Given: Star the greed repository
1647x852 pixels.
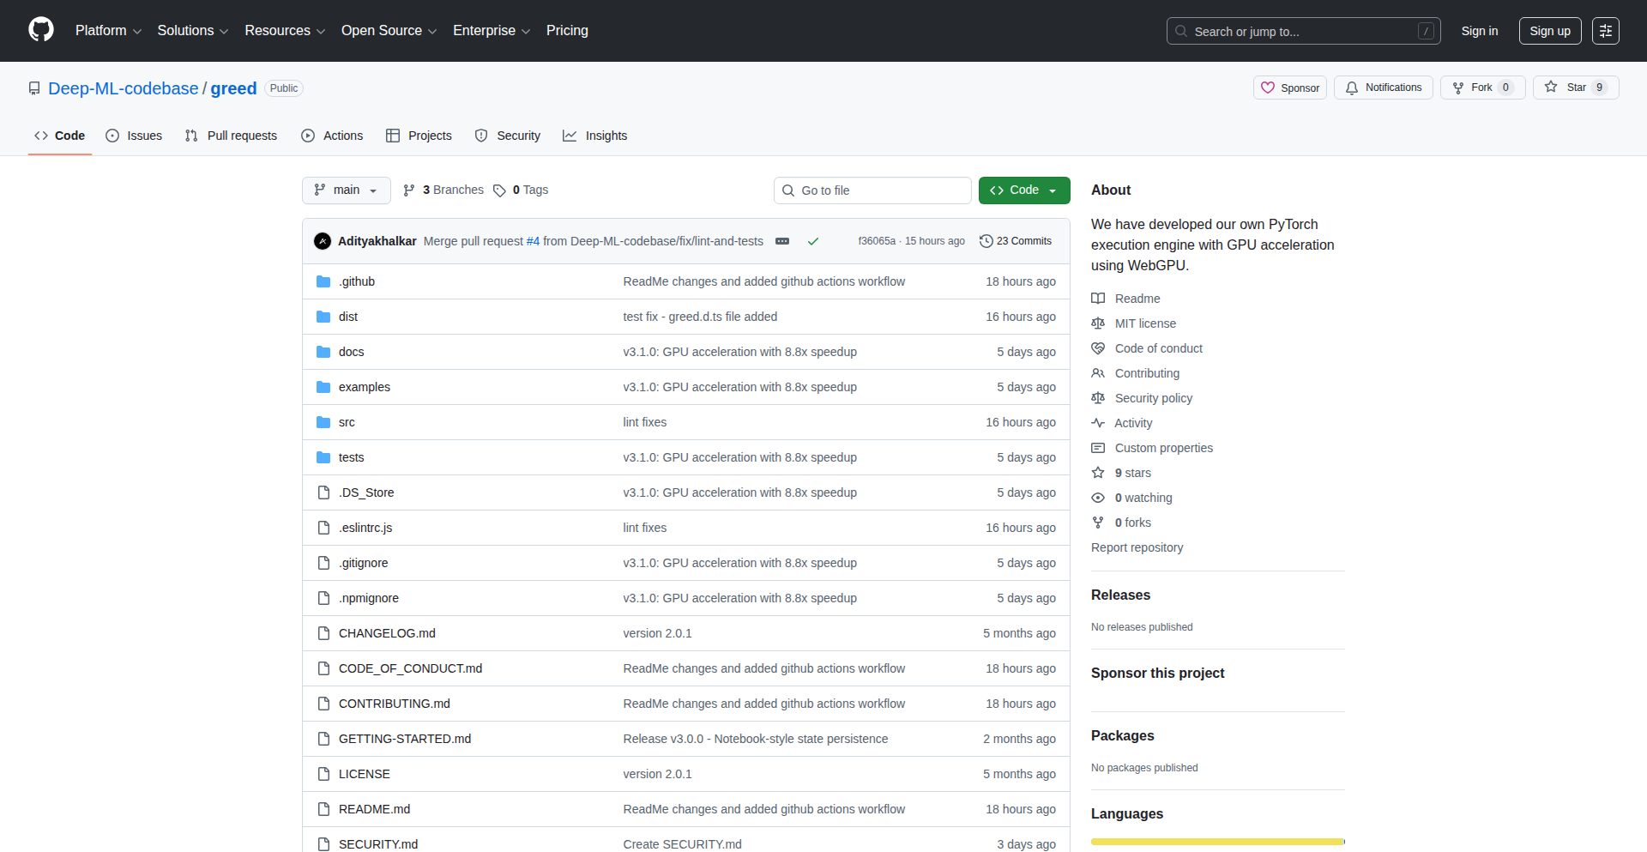Looking at the screenshot, I should [1575, 87].
